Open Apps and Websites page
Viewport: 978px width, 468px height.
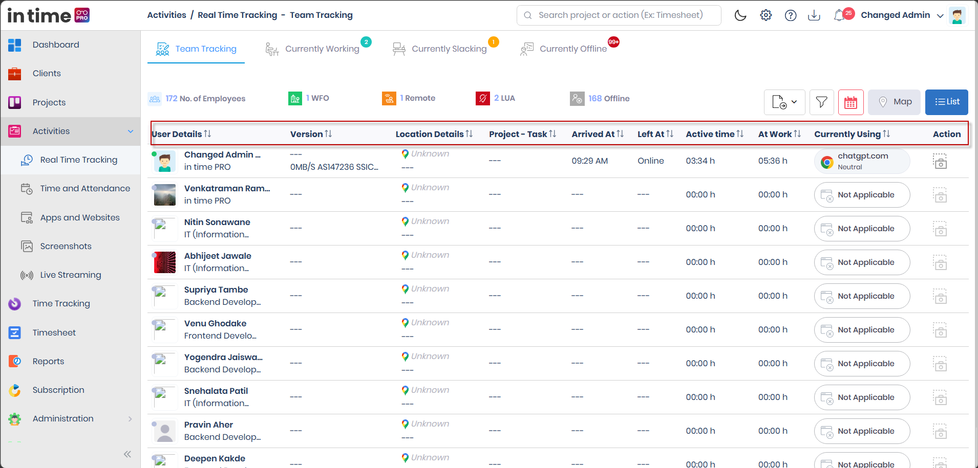(80, 217)
